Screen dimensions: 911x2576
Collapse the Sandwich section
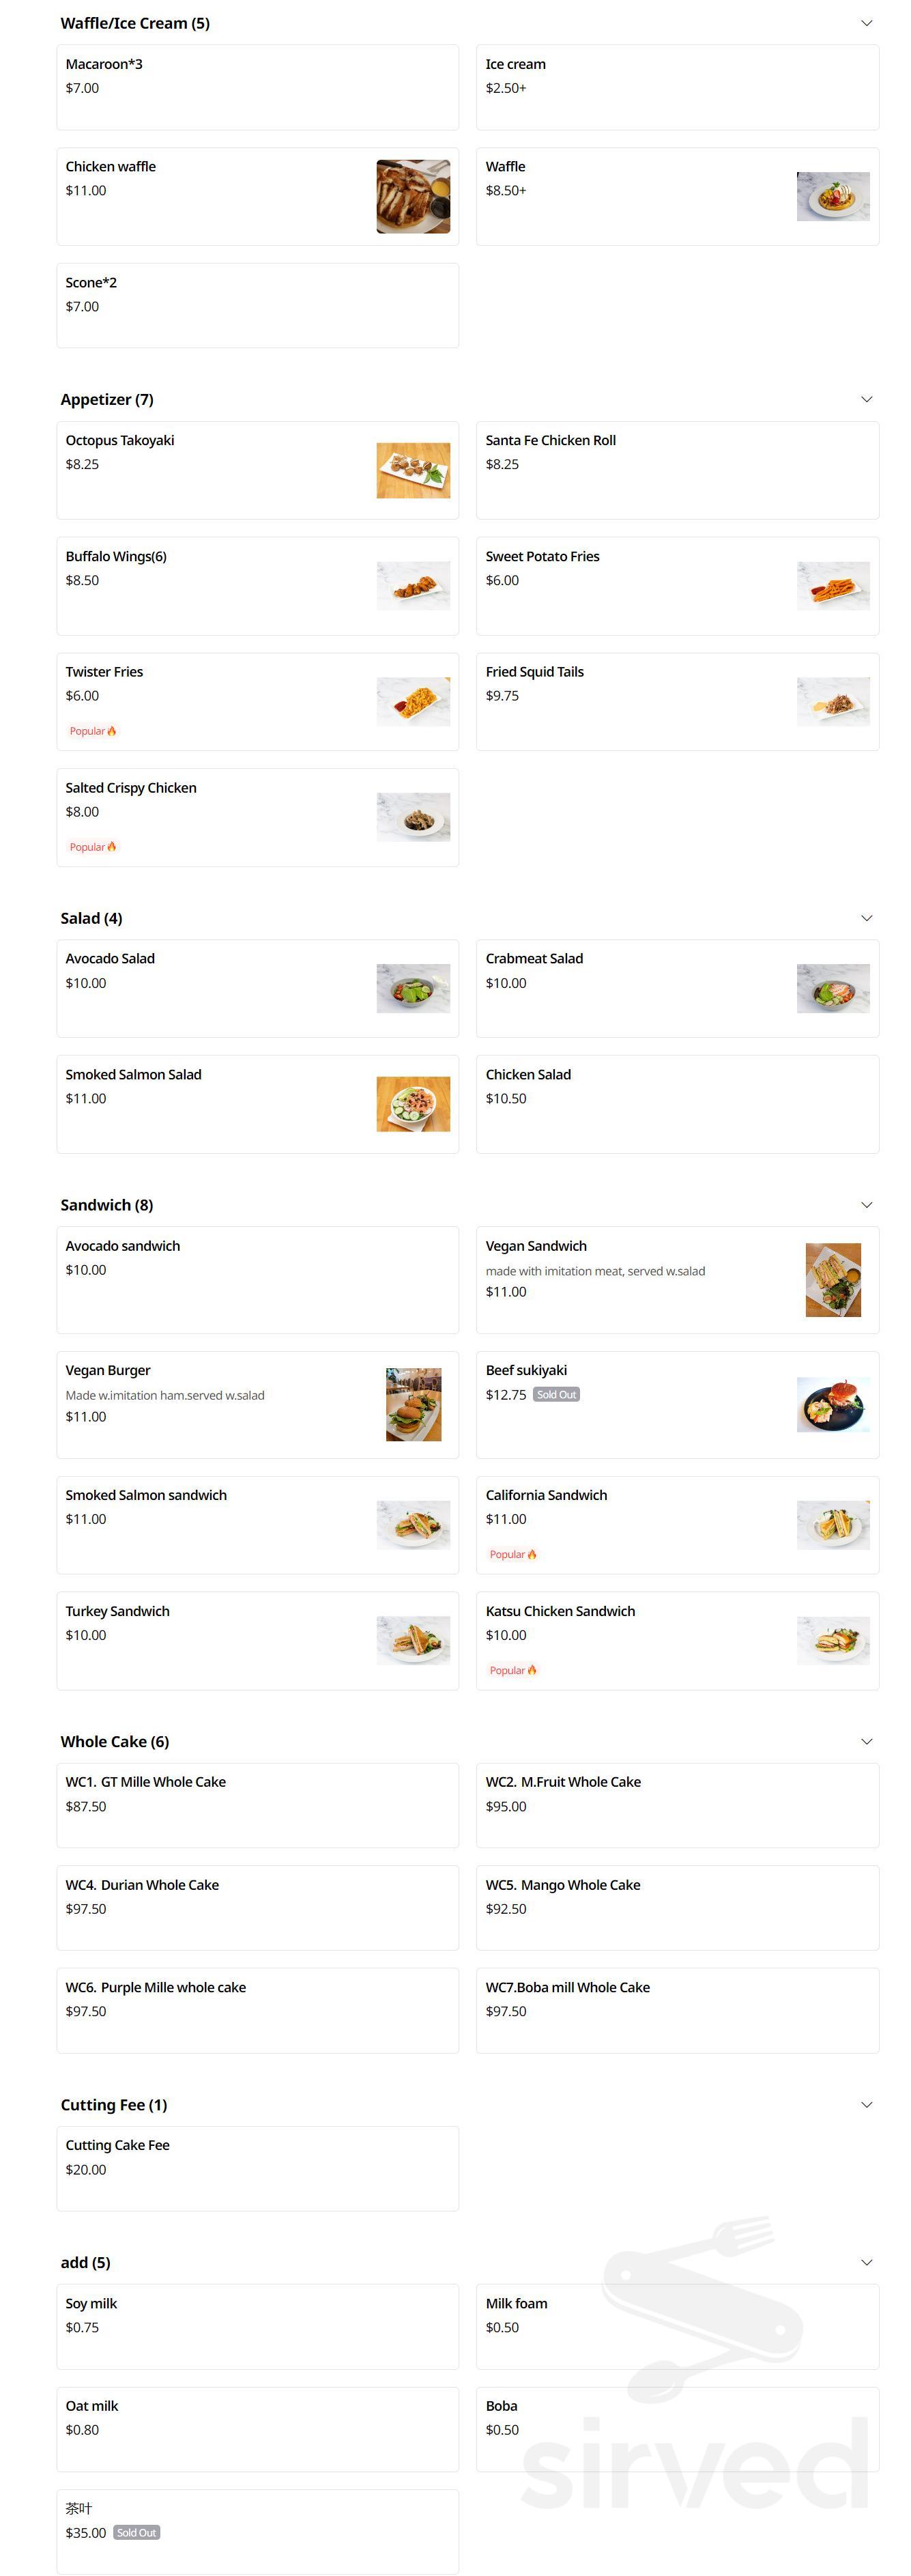point(866,1204)
